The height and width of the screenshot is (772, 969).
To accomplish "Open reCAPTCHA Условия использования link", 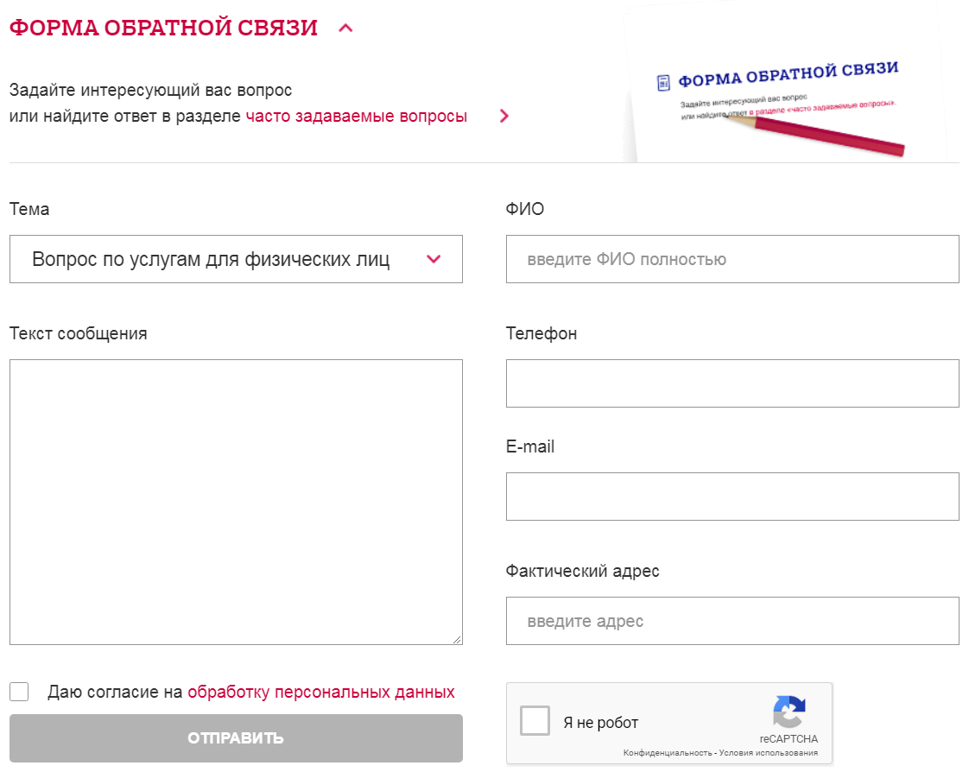I will click(x=768, y=753).
